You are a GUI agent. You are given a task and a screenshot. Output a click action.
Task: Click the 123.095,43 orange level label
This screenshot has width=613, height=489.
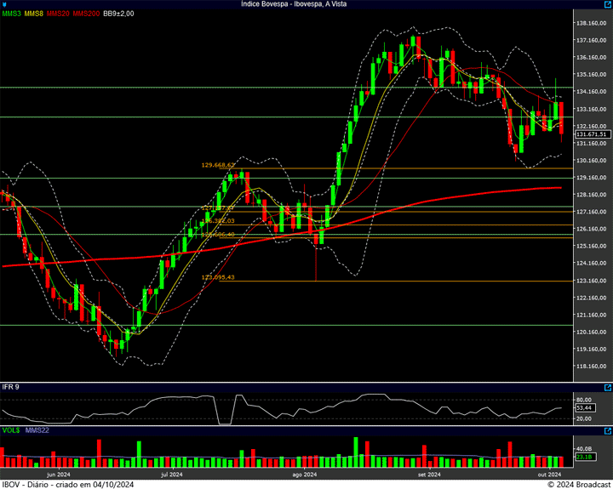[x=218, y=277]
